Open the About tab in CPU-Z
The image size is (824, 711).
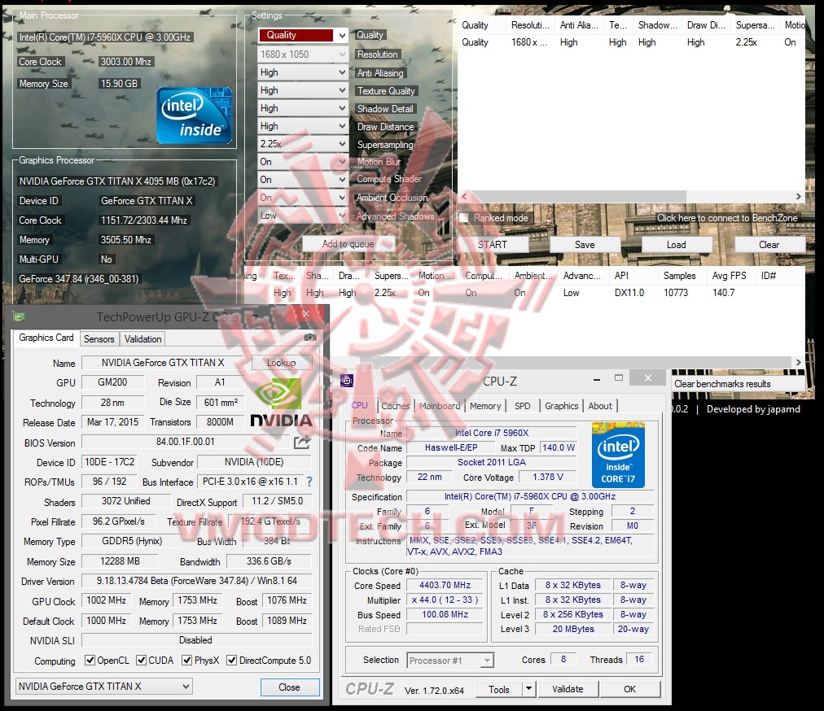pos(599,405)
